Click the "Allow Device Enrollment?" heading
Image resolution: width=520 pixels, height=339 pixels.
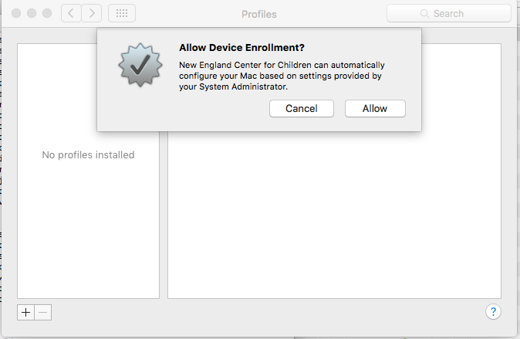coord(241,47)
